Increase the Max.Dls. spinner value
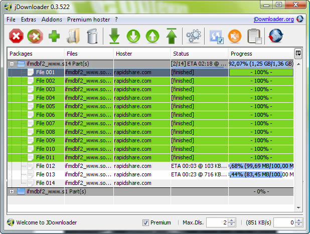 click(231, 220)
